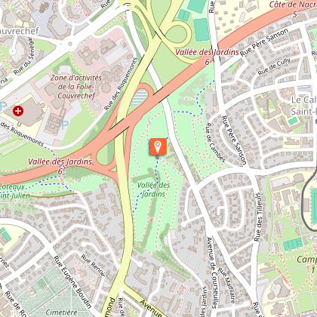Click the Rue Eugène Boudin label
The height and width of the screenshot is (317, 317).
coord(72,282)
